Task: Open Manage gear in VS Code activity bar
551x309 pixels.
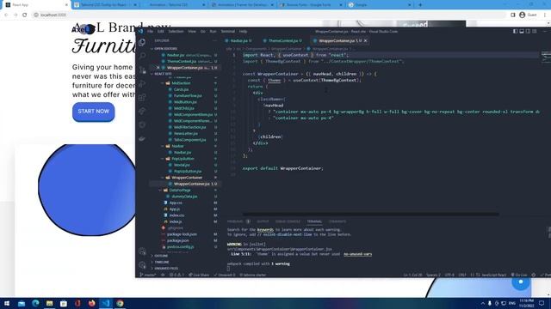Action: tap(142, 265)
